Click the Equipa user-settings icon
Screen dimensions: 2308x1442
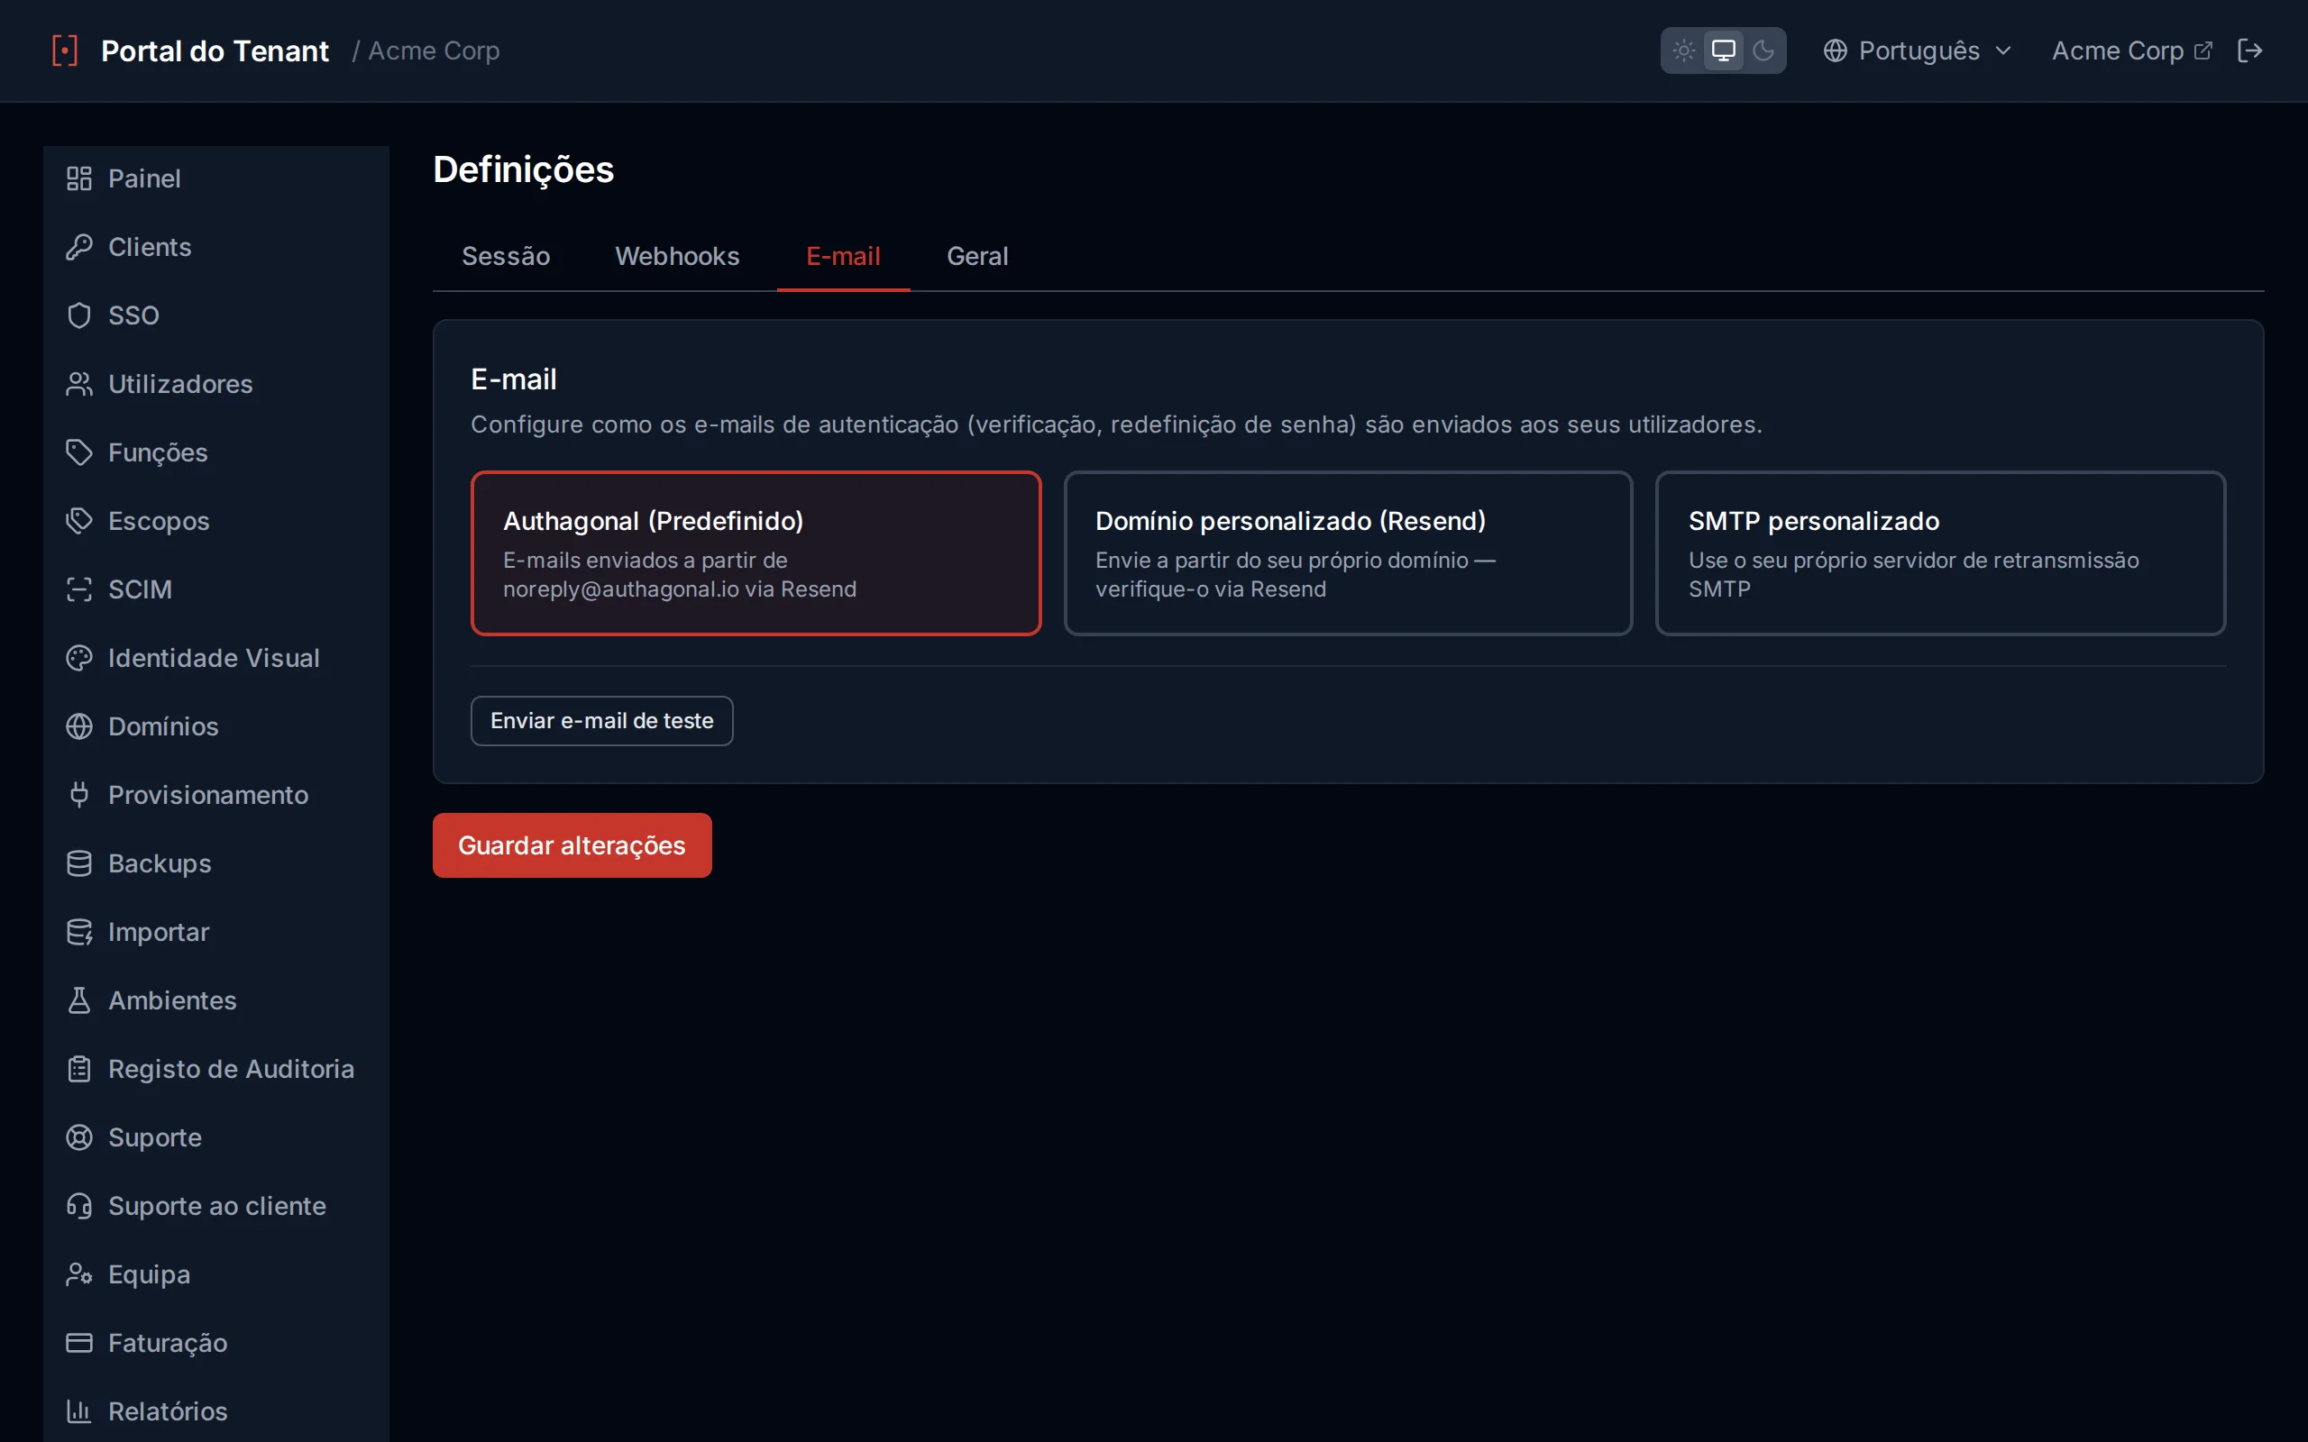point(79,1274)
